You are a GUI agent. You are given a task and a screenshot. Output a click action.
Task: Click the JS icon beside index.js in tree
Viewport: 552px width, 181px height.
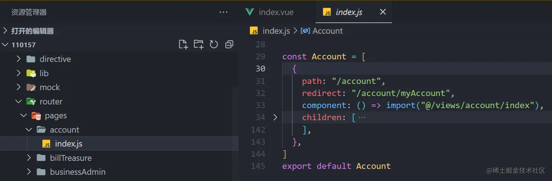tap(46, 144)
